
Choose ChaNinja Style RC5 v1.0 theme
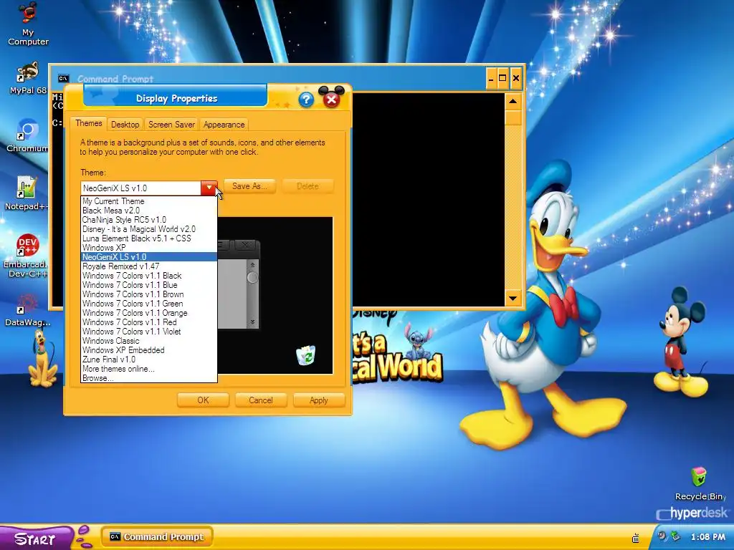(x=149, y=220)
